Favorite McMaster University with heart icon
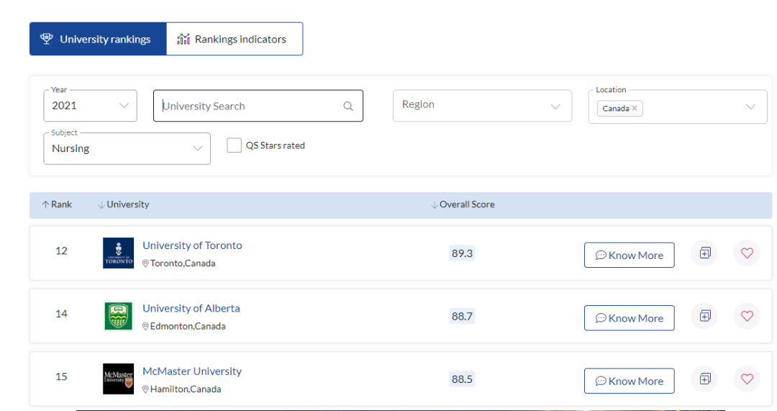The width and height of the screenshot is (777, 411). (x=747, y=379)
